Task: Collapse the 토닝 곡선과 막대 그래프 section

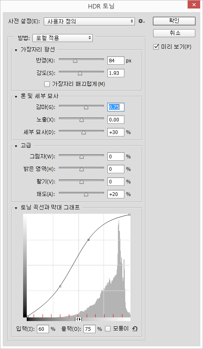Action: click(x=16, y=209)
